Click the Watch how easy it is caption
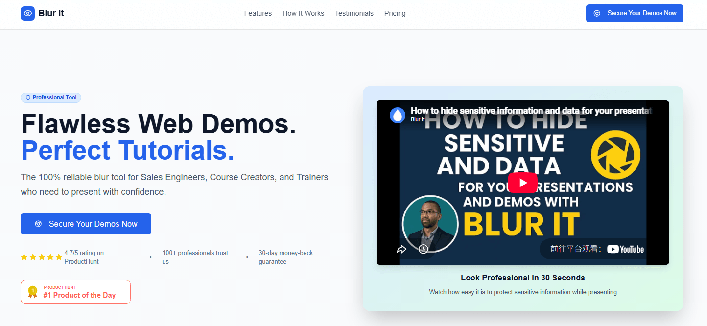Image resolution: width=707 pixels, height=326 pixels. point(523,292)
